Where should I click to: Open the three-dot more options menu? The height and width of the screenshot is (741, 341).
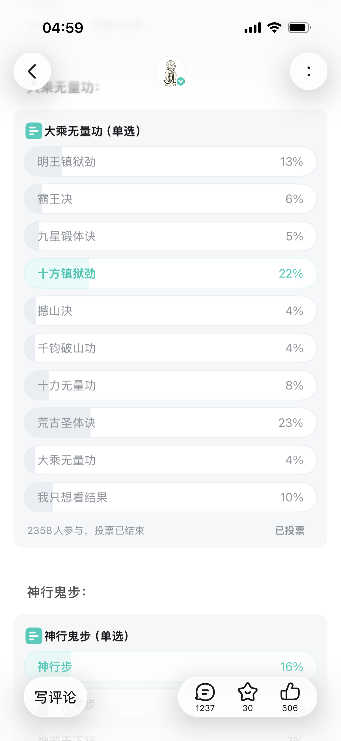(308, 71)
